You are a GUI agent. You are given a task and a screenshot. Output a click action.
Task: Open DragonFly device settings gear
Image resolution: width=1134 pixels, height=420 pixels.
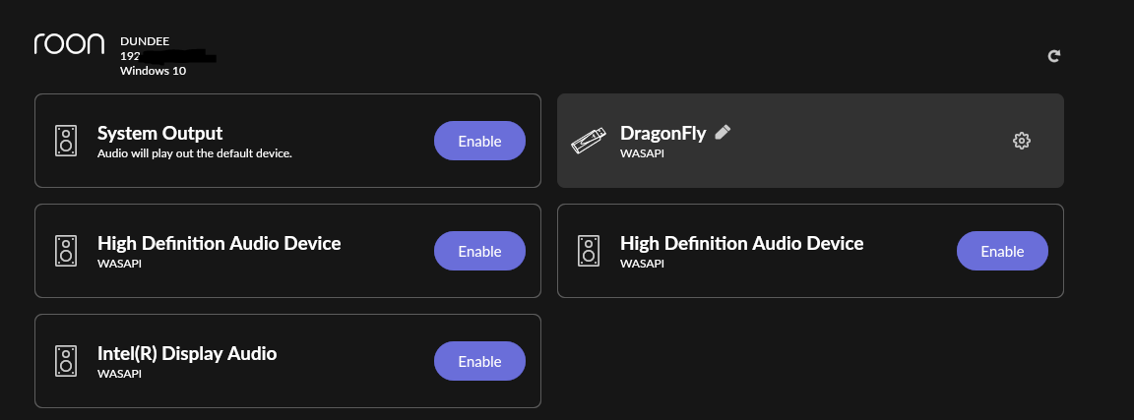(1021, 141)
